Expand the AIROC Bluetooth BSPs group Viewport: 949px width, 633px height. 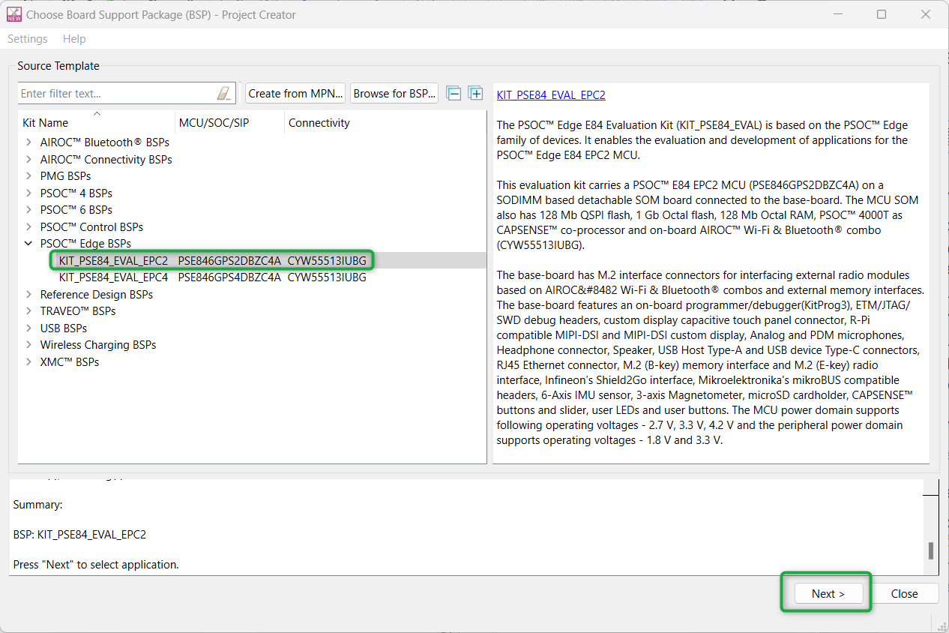pos(28,142)
